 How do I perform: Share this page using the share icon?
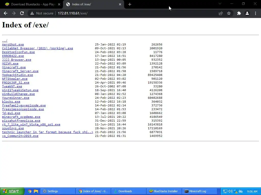click(x=221, y=13)
